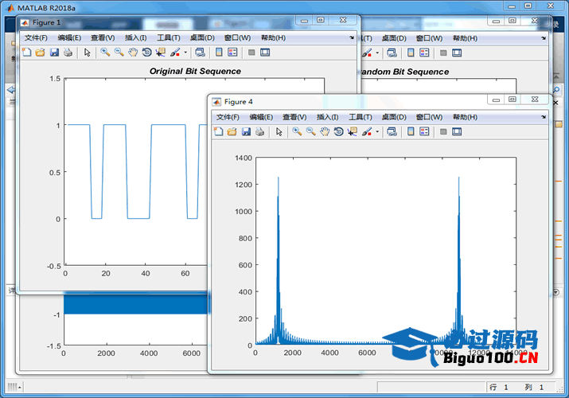Open 插入(I) menu in Figure 1
569x398 pixels.
tap(136, 37)
